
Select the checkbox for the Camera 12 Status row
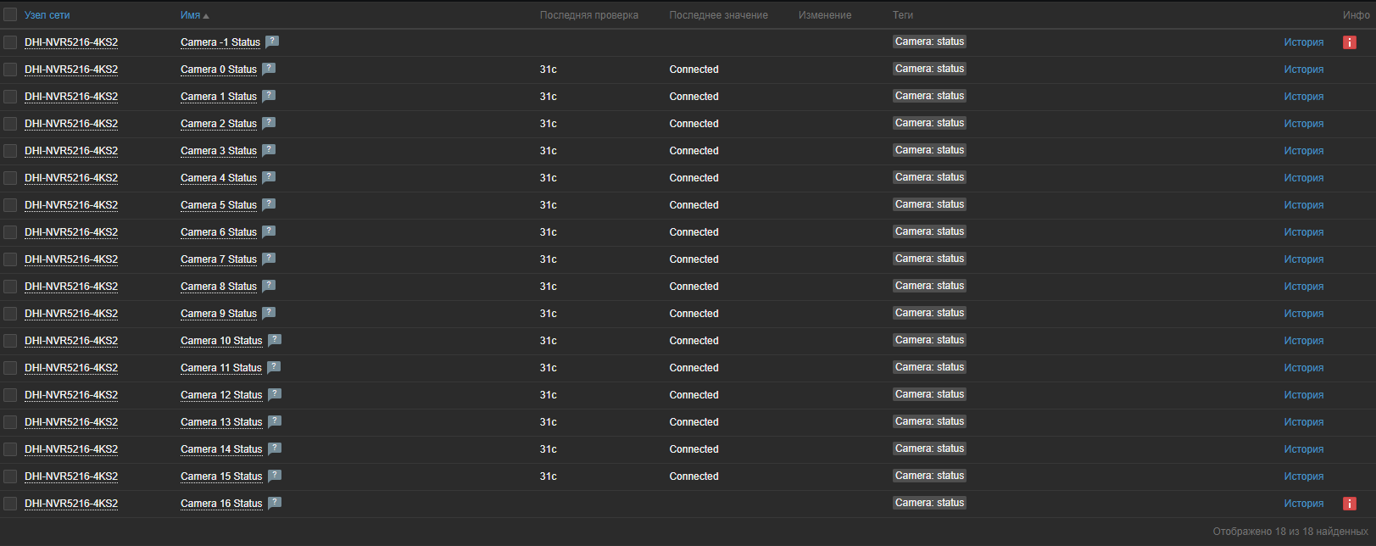point(10,395)
